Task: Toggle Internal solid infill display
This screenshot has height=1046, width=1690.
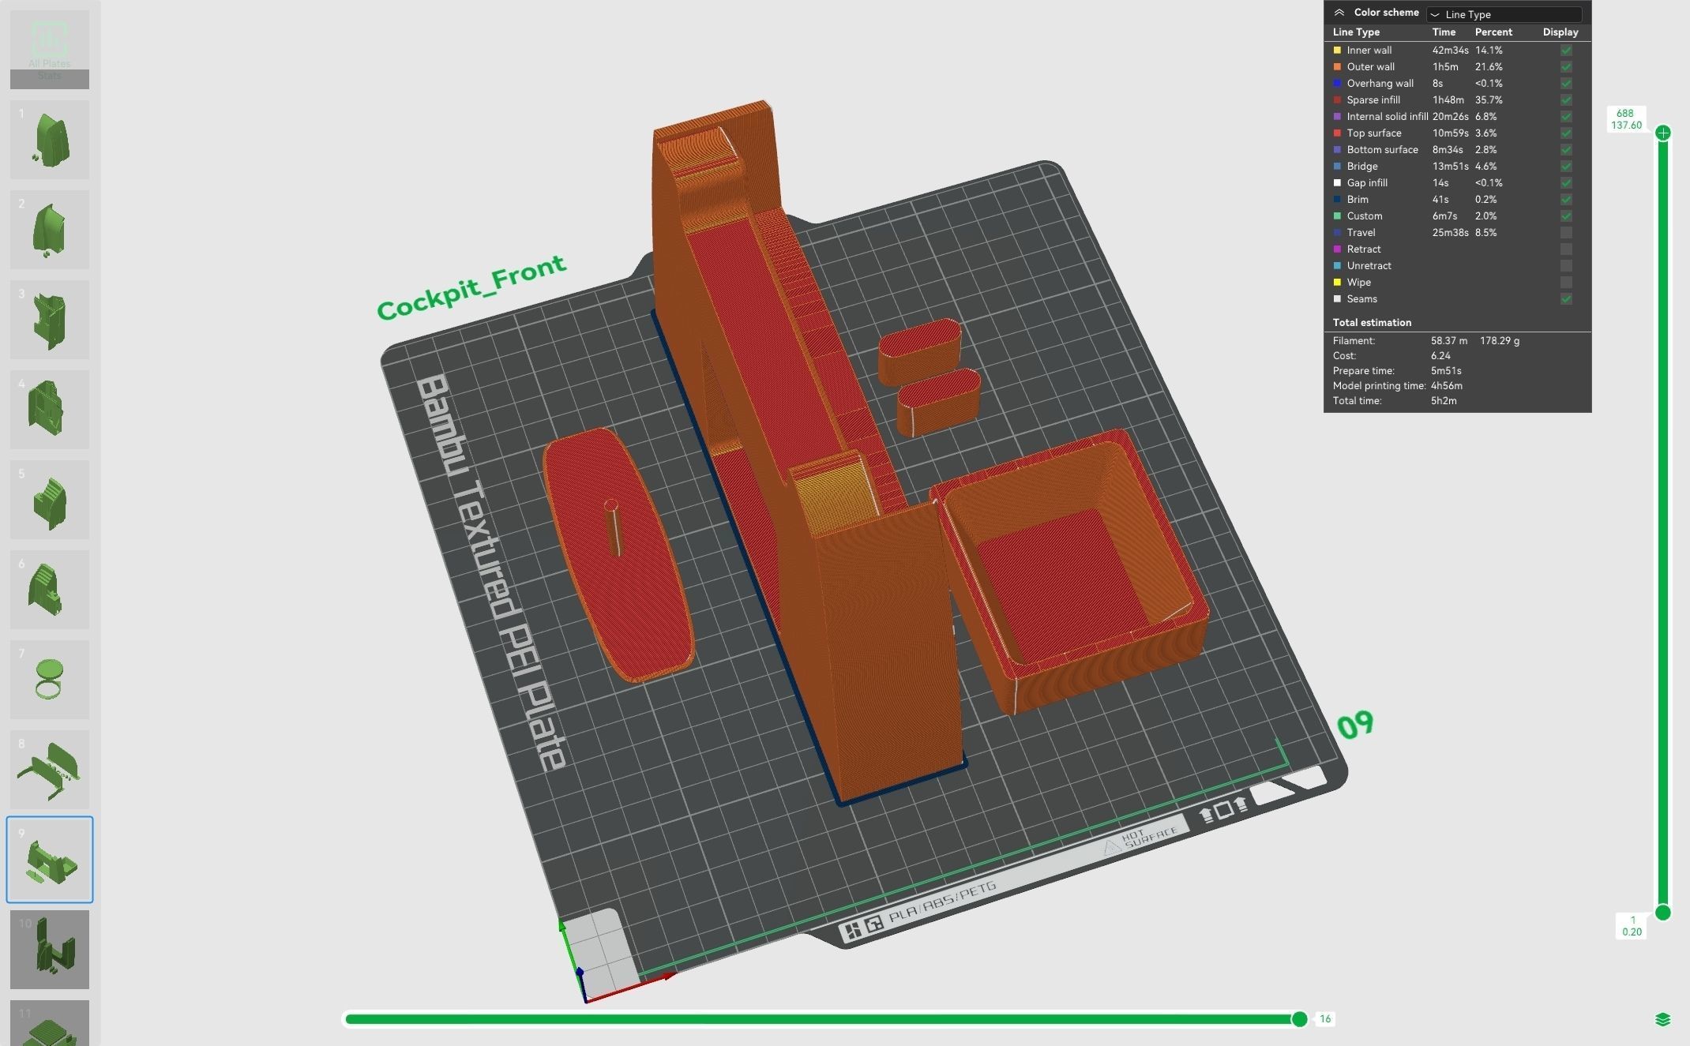Action: pos(1566,117)
